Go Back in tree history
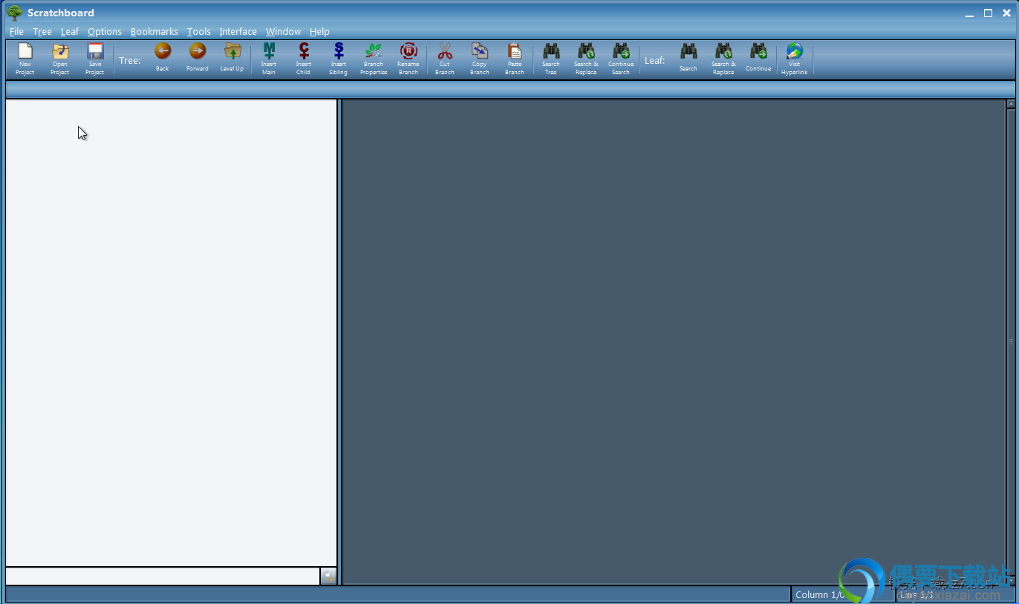The image size is (1019, 604). click(163, 58)
